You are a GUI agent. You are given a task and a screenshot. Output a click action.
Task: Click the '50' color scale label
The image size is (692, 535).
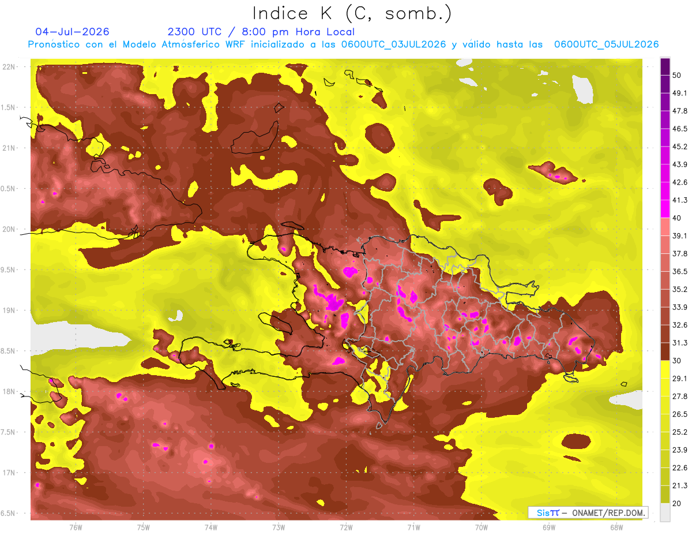678,75
